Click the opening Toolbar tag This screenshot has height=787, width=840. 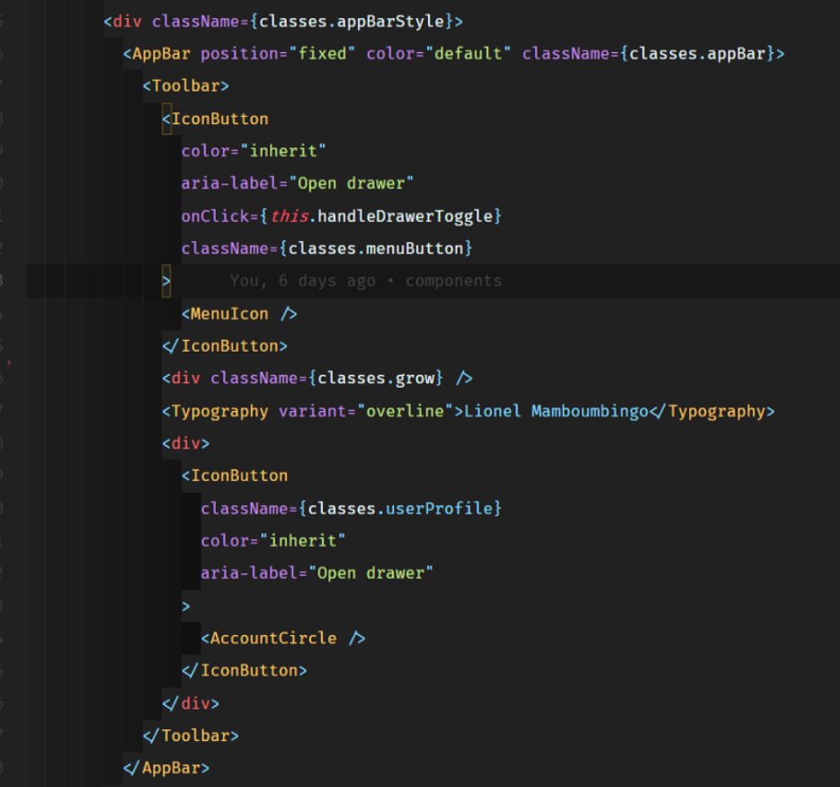[186, 86]
